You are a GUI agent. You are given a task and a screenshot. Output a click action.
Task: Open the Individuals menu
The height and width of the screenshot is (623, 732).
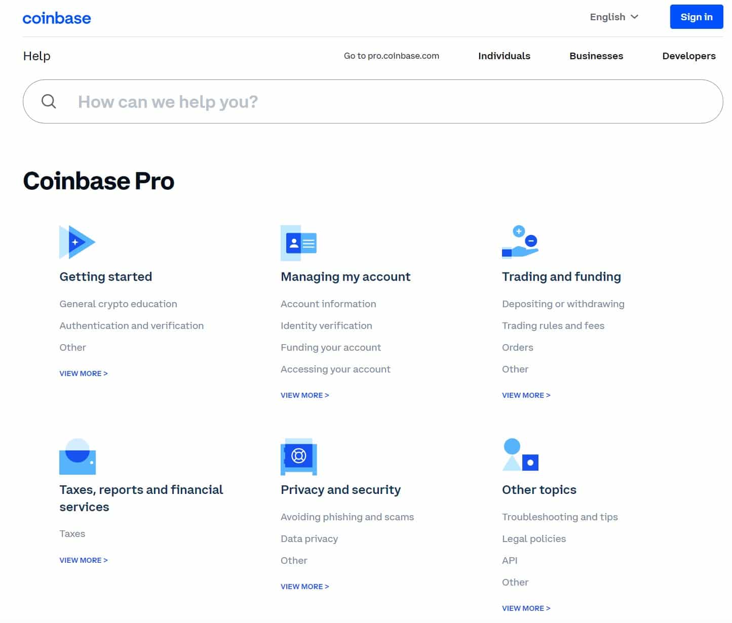coord(504,56)
